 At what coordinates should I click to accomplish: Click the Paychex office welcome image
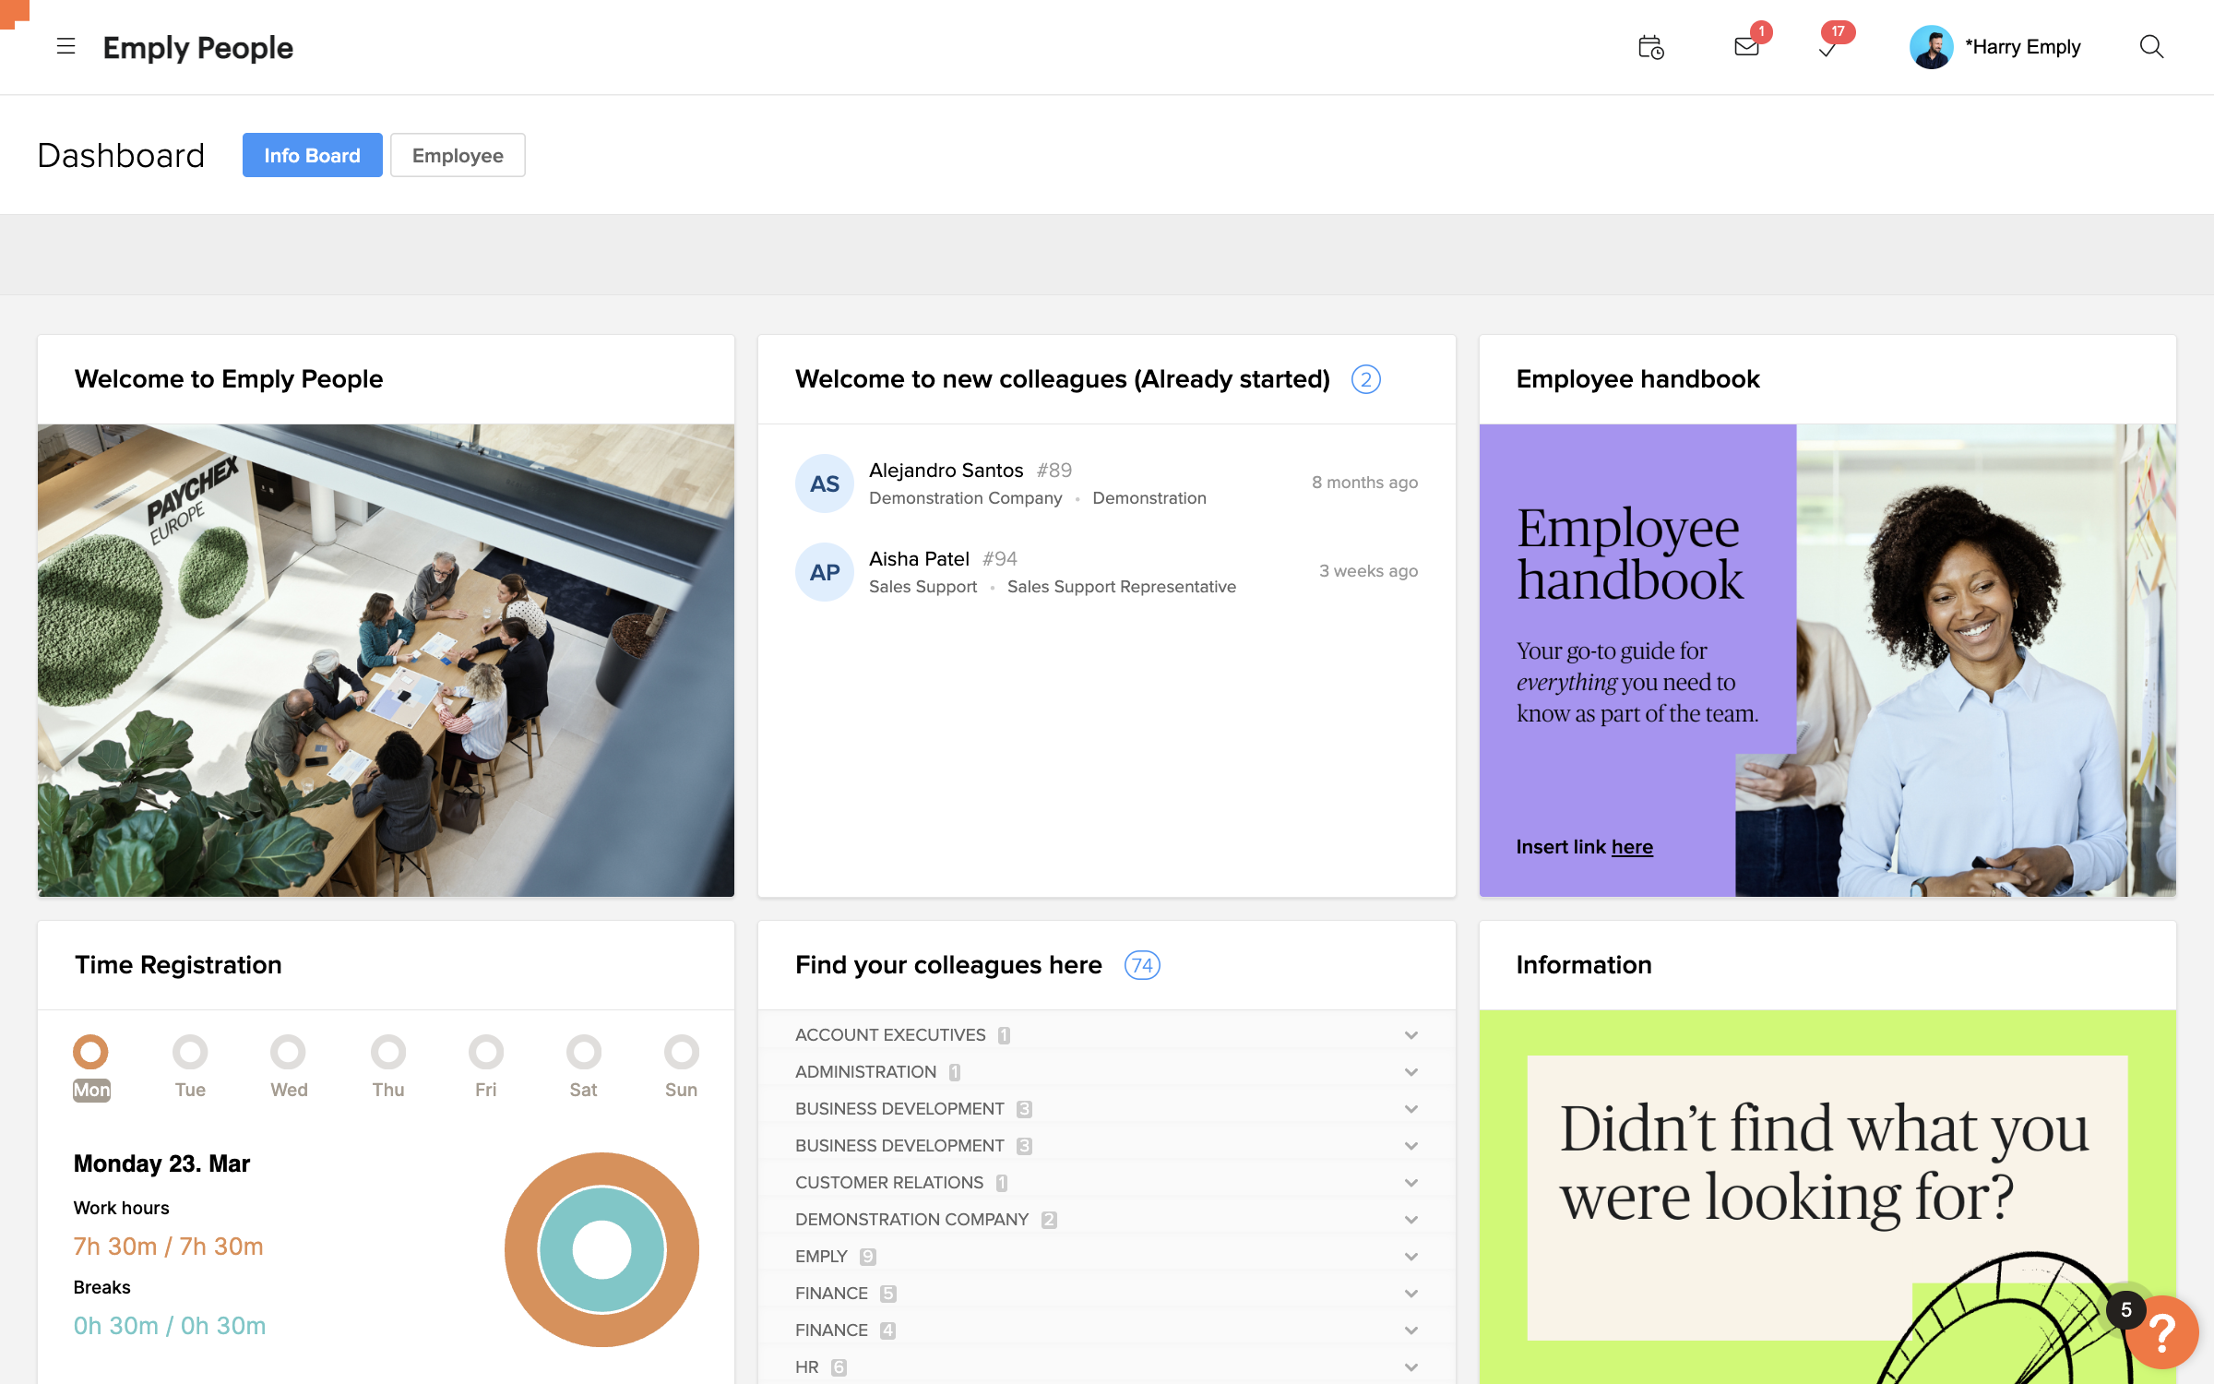386,661
